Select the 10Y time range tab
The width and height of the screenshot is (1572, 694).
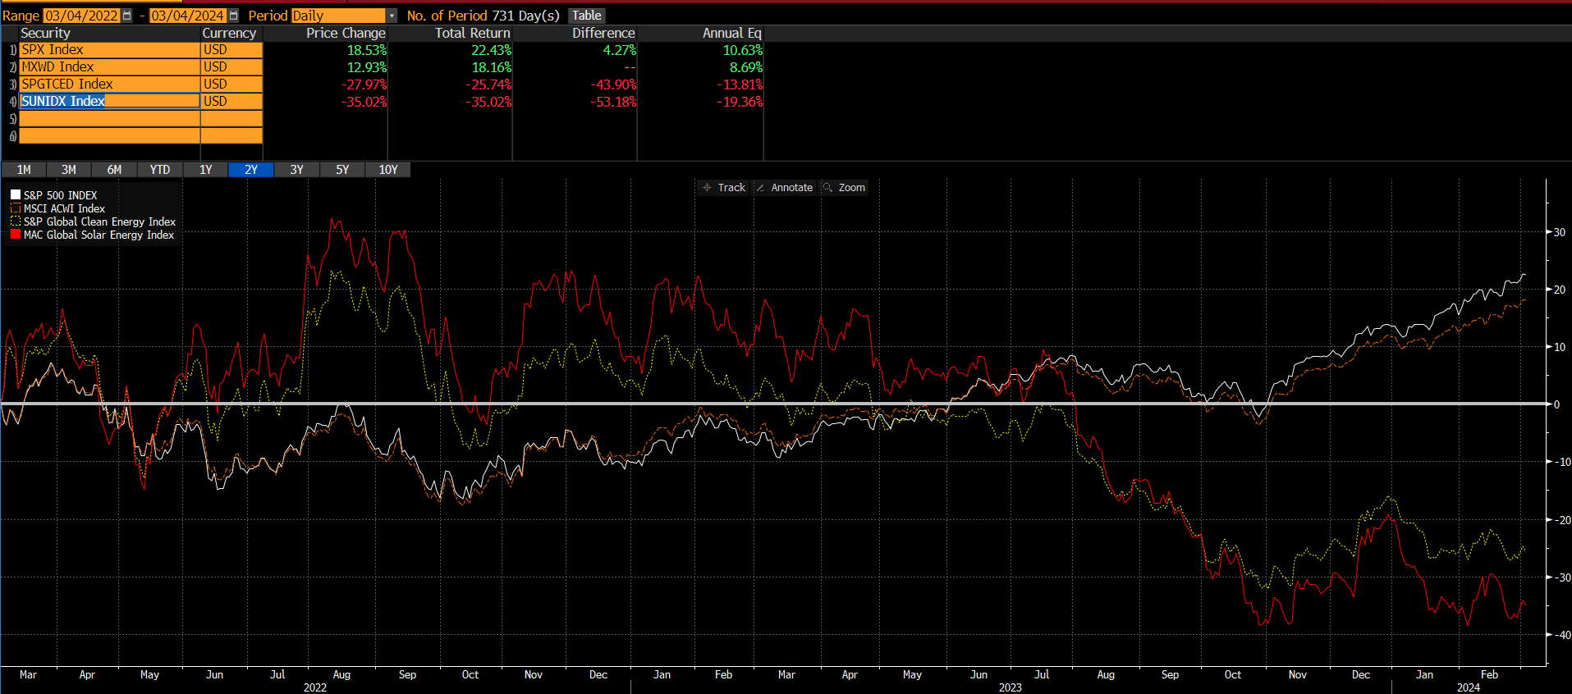(x=388, y=170)
